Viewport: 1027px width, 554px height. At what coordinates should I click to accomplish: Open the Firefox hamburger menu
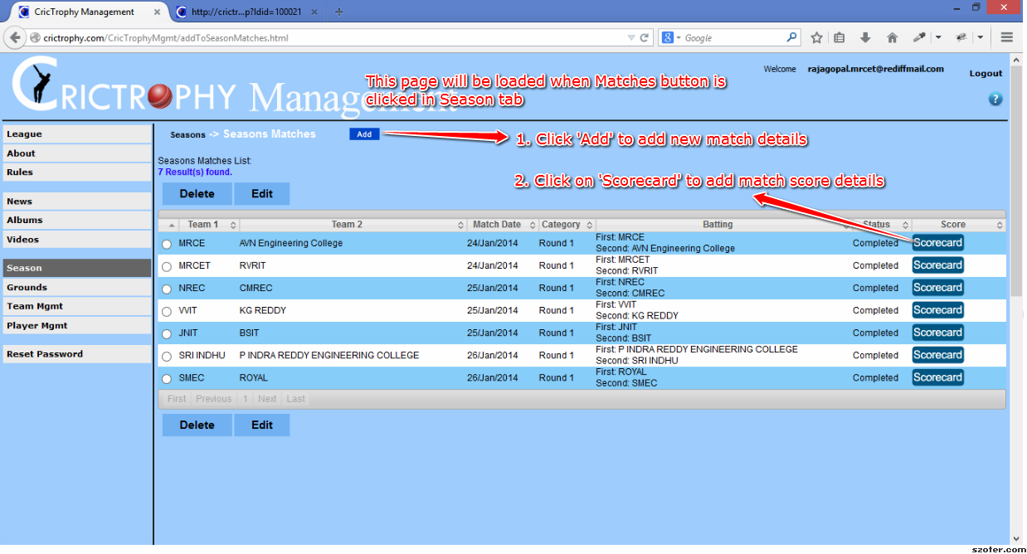click(1007, 37)
